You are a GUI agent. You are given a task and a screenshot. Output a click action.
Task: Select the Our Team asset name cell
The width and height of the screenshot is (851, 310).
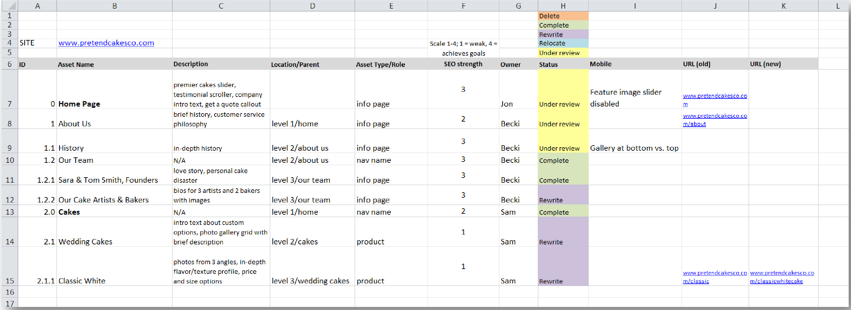[114, 159]
